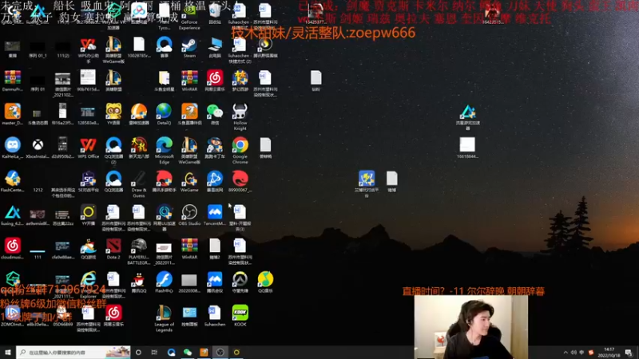Open the 腾讯手游助手 shortcut
This screenshot has width=639, height=359.
tap(165, 182)
